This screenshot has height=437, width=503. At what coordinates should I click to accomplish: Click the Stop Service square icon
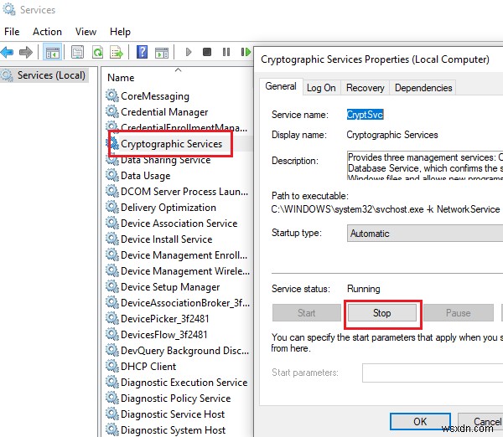pos(207,52)
